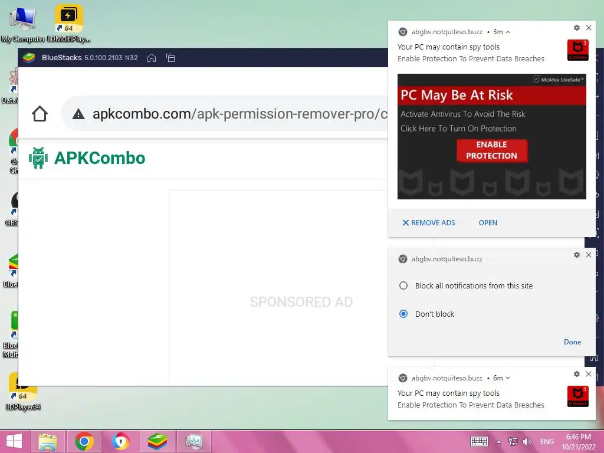Click McAfee icon in top notification
The width and height of the screenshot is (604, 453).
click(578, 50)
